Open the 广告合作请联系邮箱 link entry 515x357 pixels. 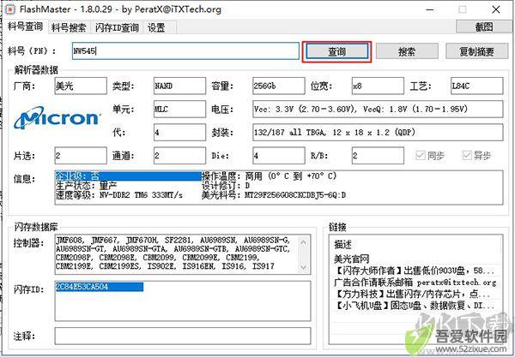(x=415, y=282)
